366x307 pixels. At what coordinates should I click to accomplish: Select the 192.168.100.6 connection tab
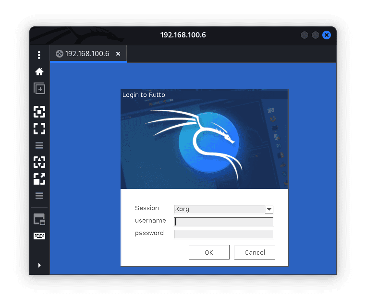point(88,54)
